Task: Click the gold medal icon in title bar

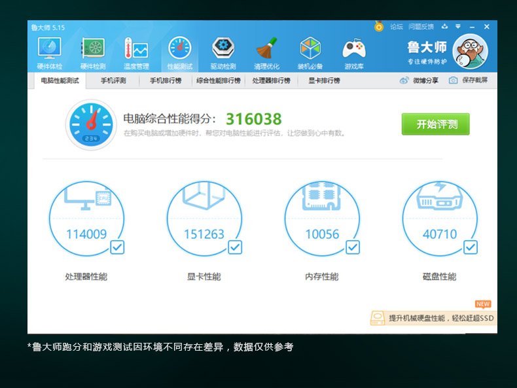Action: point(379,26)
